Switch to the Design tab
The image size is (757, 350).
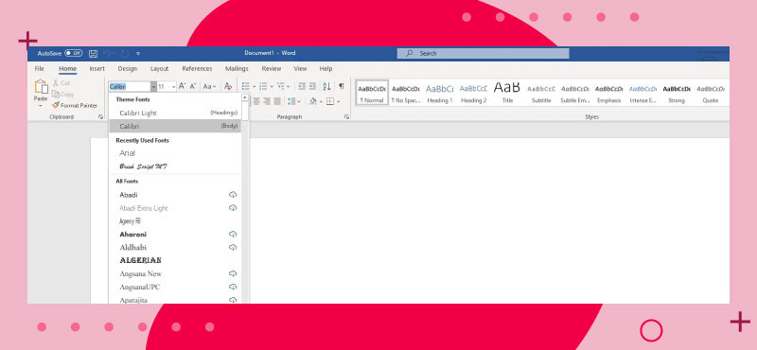128,68
